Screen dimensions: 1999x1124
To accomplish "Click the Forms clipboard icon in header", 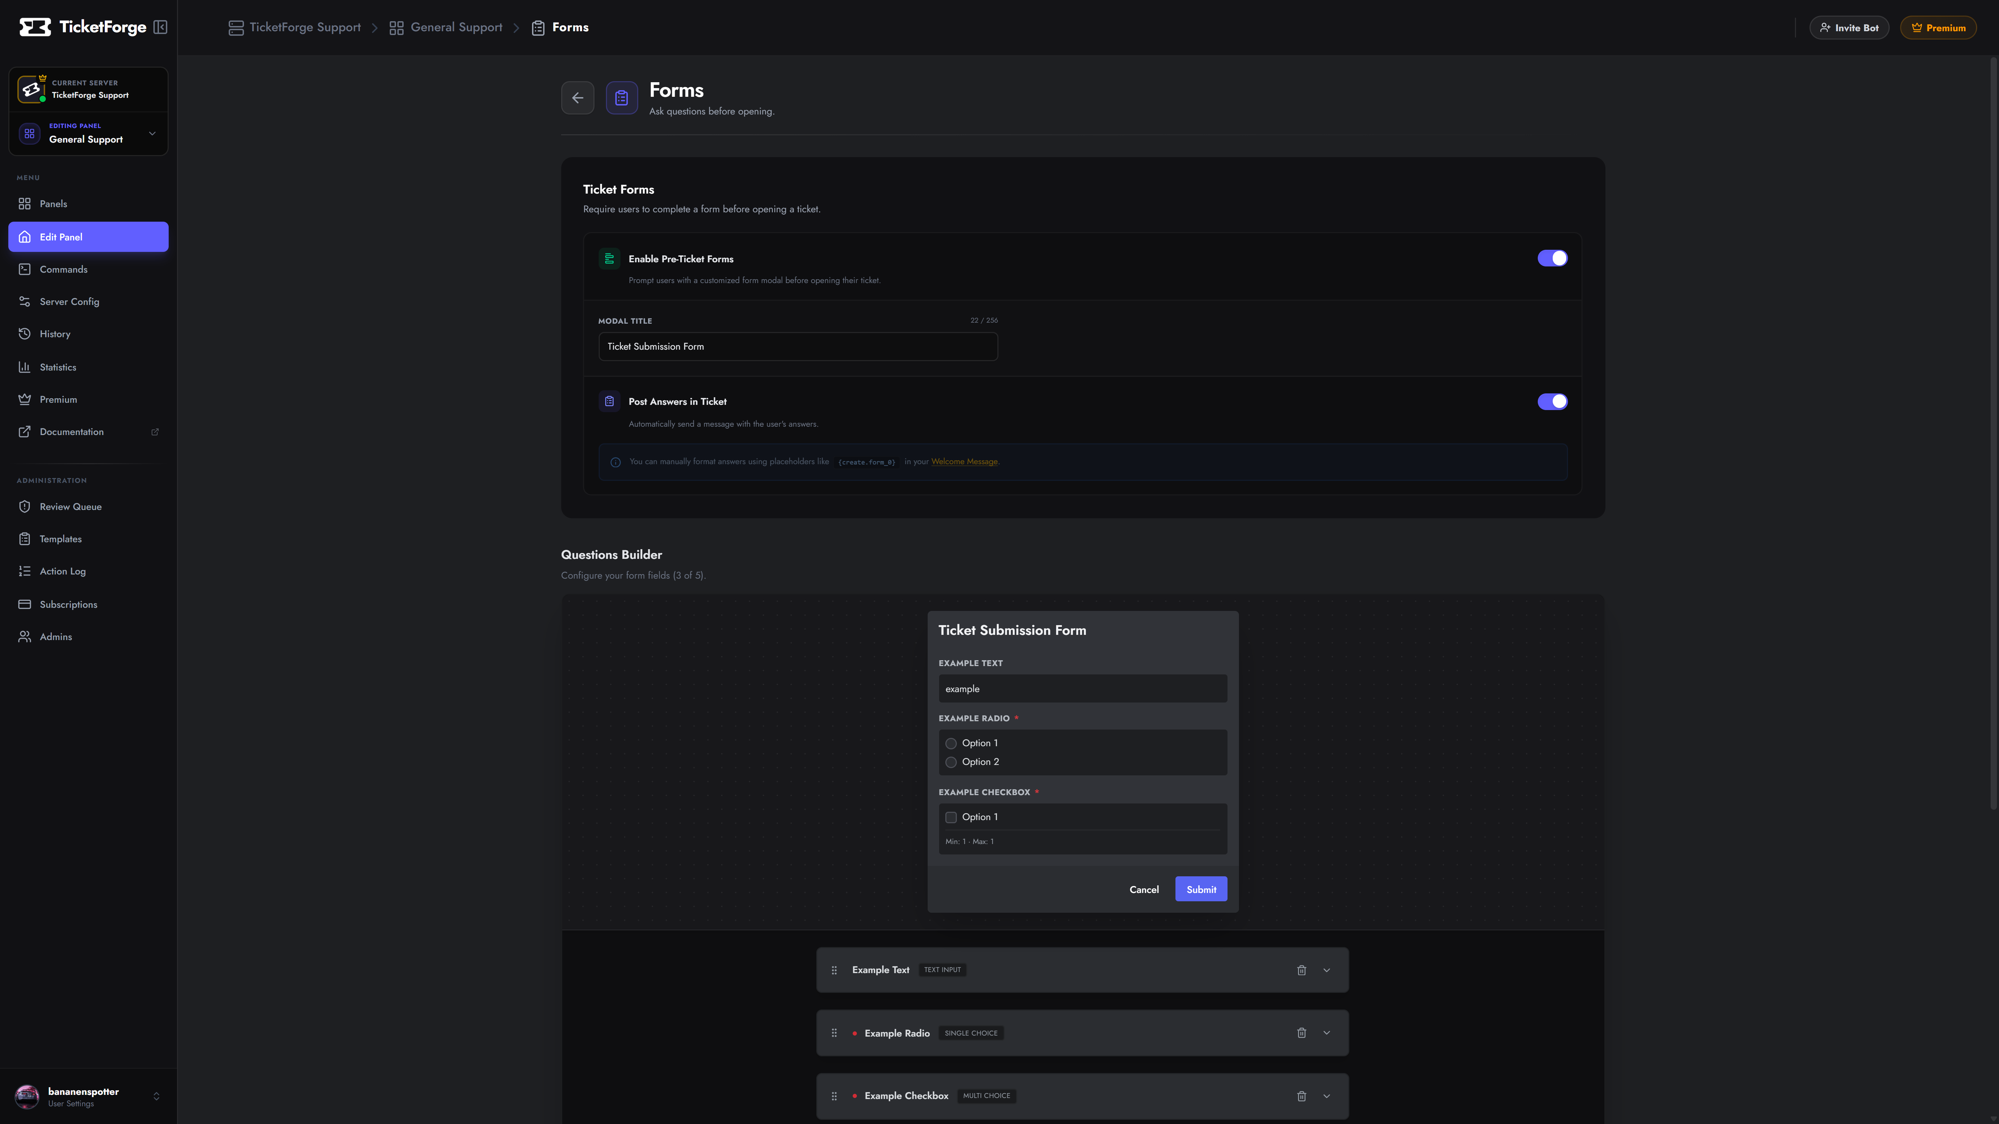I will pyautogui.click(x=622, y=98).
